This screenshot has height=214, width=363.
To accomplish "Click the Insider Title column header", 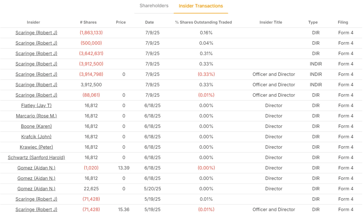I will 271,22.
